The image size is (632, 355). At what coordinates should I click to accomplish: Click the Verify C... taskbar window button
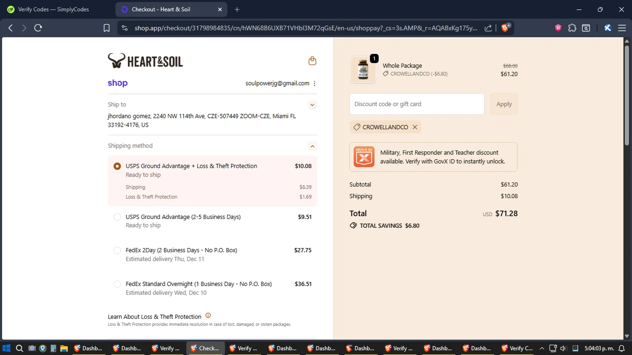(517, 348)
